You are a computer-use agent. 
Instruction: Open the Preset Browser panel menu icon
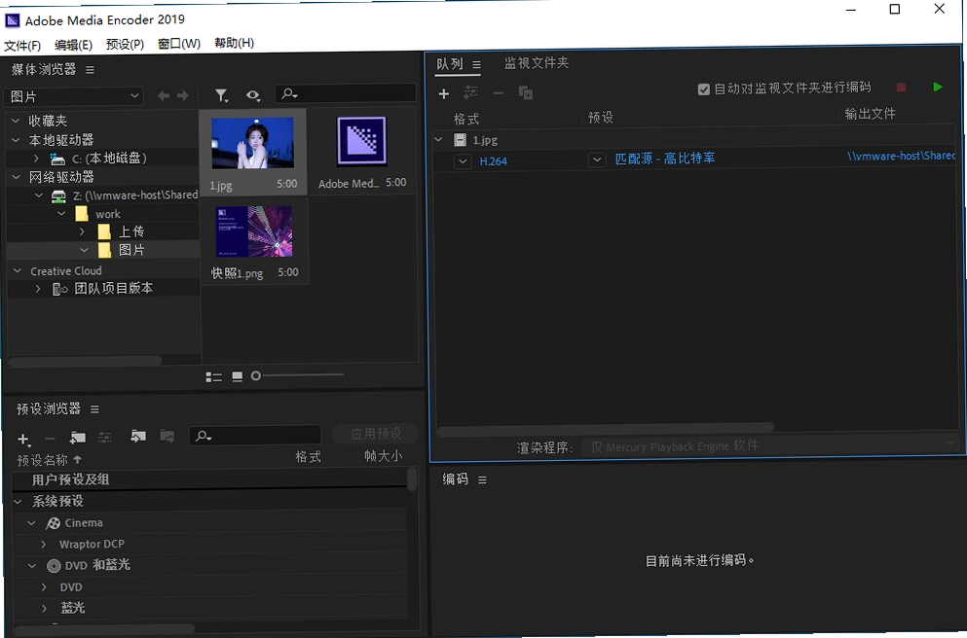click(x=94, y=408)
